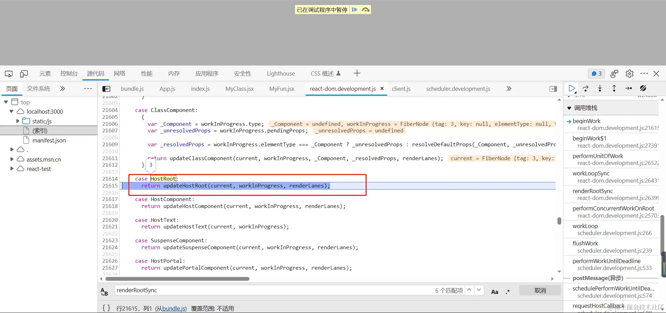Collapse the localhost:3000 node
The image size is (666, 313).
pos(11,111)
